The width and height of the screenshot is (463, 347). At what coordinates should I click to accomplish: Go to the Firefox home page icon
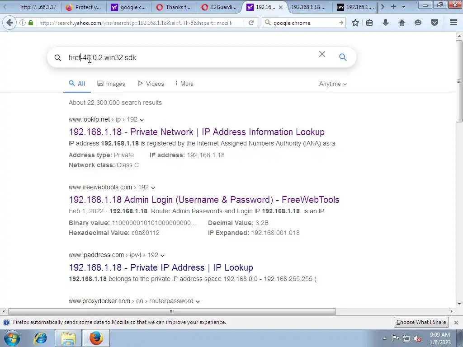[x=402, y=23]
